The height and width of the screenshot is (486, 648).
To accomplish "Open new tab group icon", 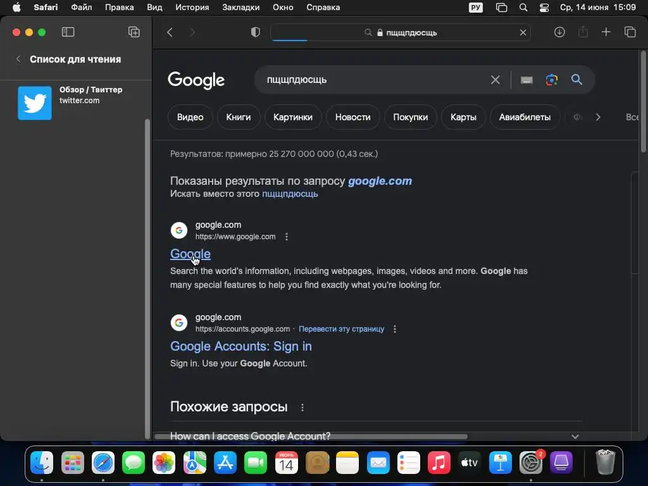I will click(x=134, y=32).
